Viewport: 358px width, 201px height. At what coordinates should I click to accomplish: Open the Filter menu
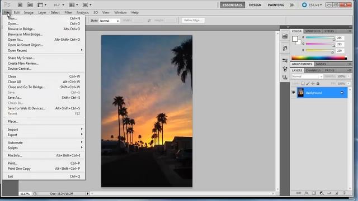click(68, 12)
